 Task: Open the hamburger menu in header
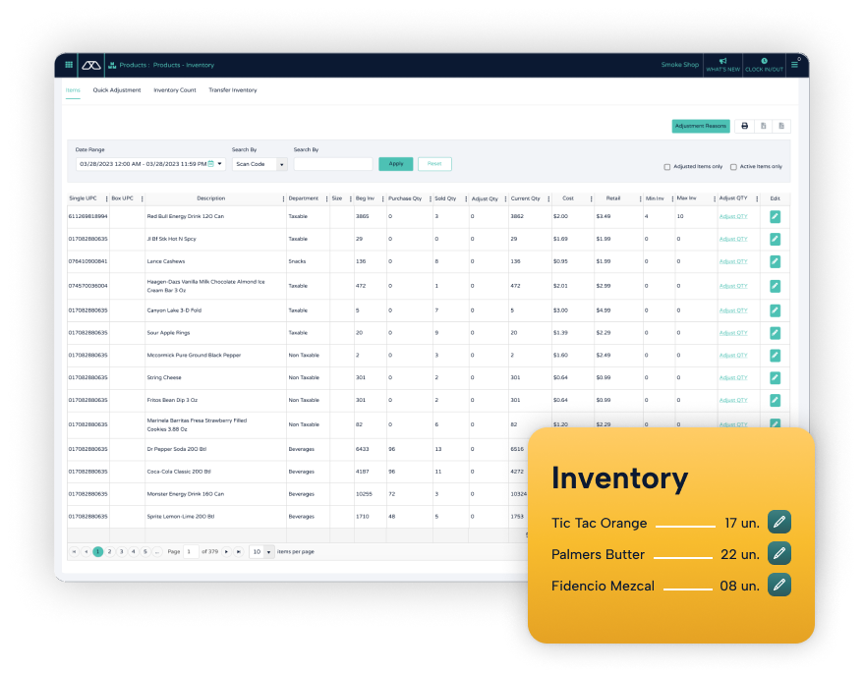coord(794,65)
